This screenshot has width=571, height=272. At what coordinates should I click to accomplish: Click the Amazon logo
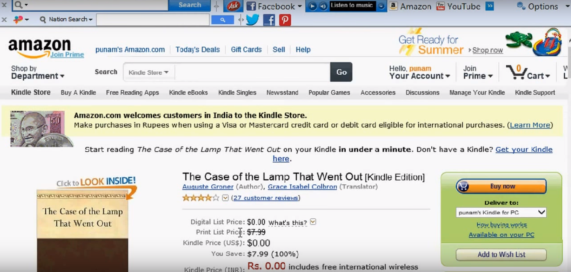click(x=39, y=48)
